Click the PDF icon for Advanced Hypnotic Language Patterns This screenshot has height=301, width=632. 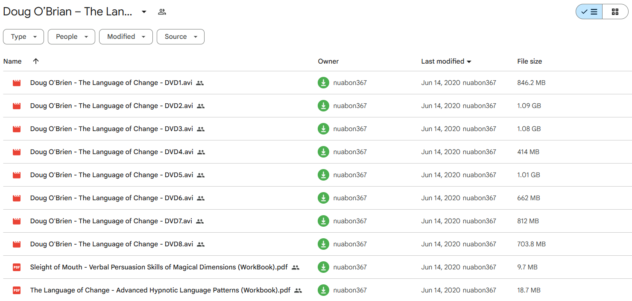click(x=17, y=290)
